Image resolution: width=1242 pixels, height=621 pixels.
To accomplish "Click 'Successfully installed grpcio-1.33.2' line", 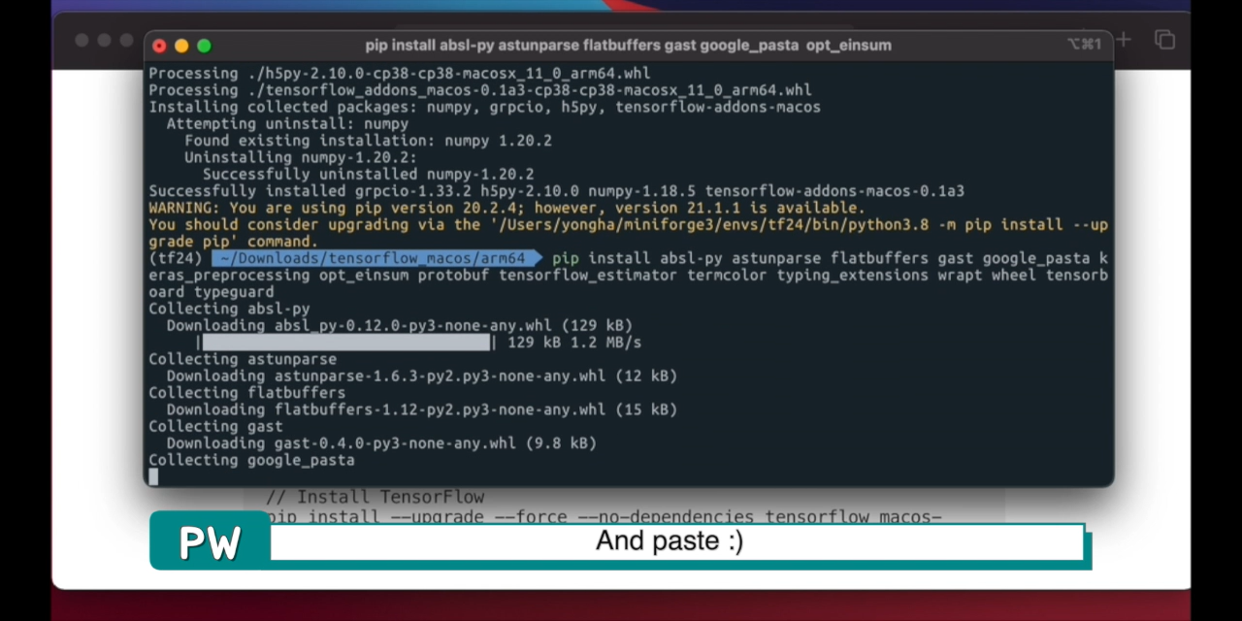I will coord(556,191).
